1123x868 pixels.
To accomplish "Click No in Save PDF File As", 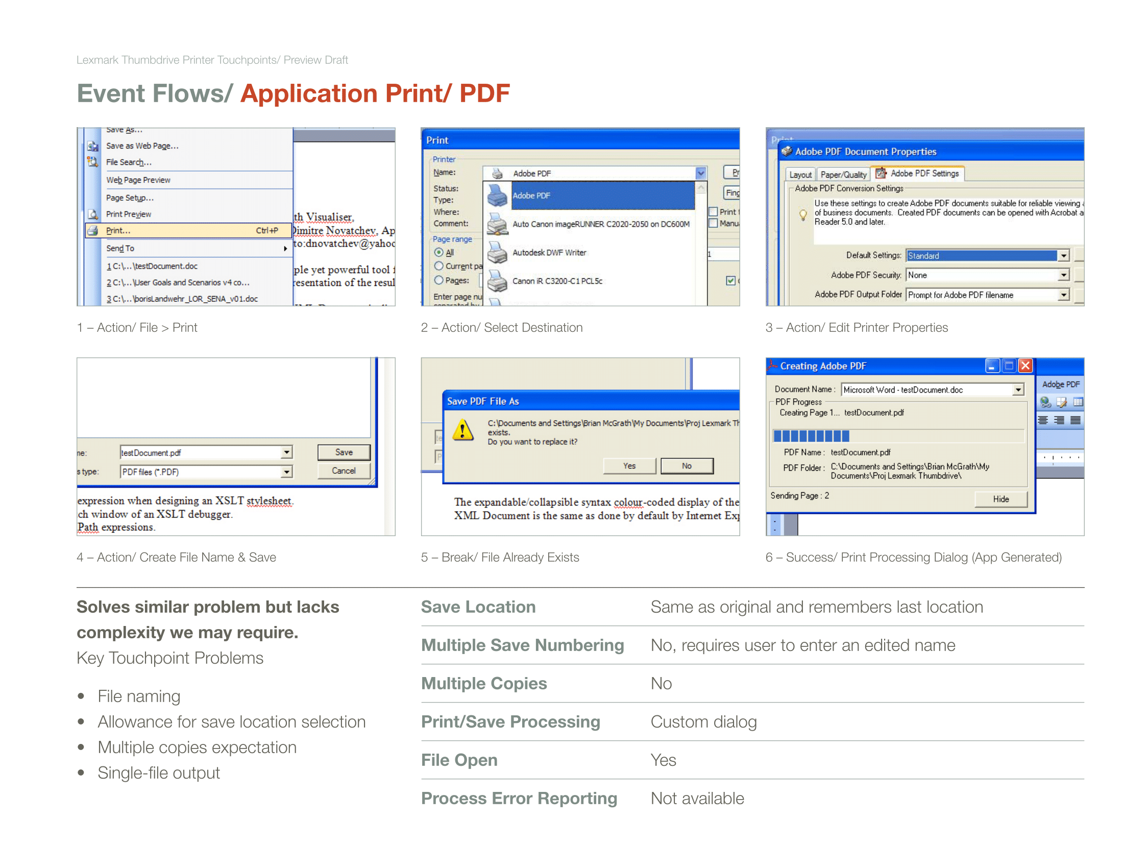I will 687,466.
